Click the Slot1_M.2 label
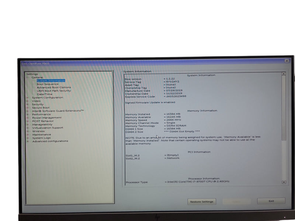The height and width of the screenshot is (221, 295). [x=133, y=155]
